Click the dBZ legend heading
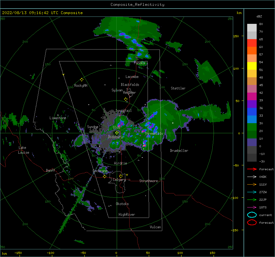The height and width of the screenshot is (257, 275). pyautogui.click(x=259, y=17)
